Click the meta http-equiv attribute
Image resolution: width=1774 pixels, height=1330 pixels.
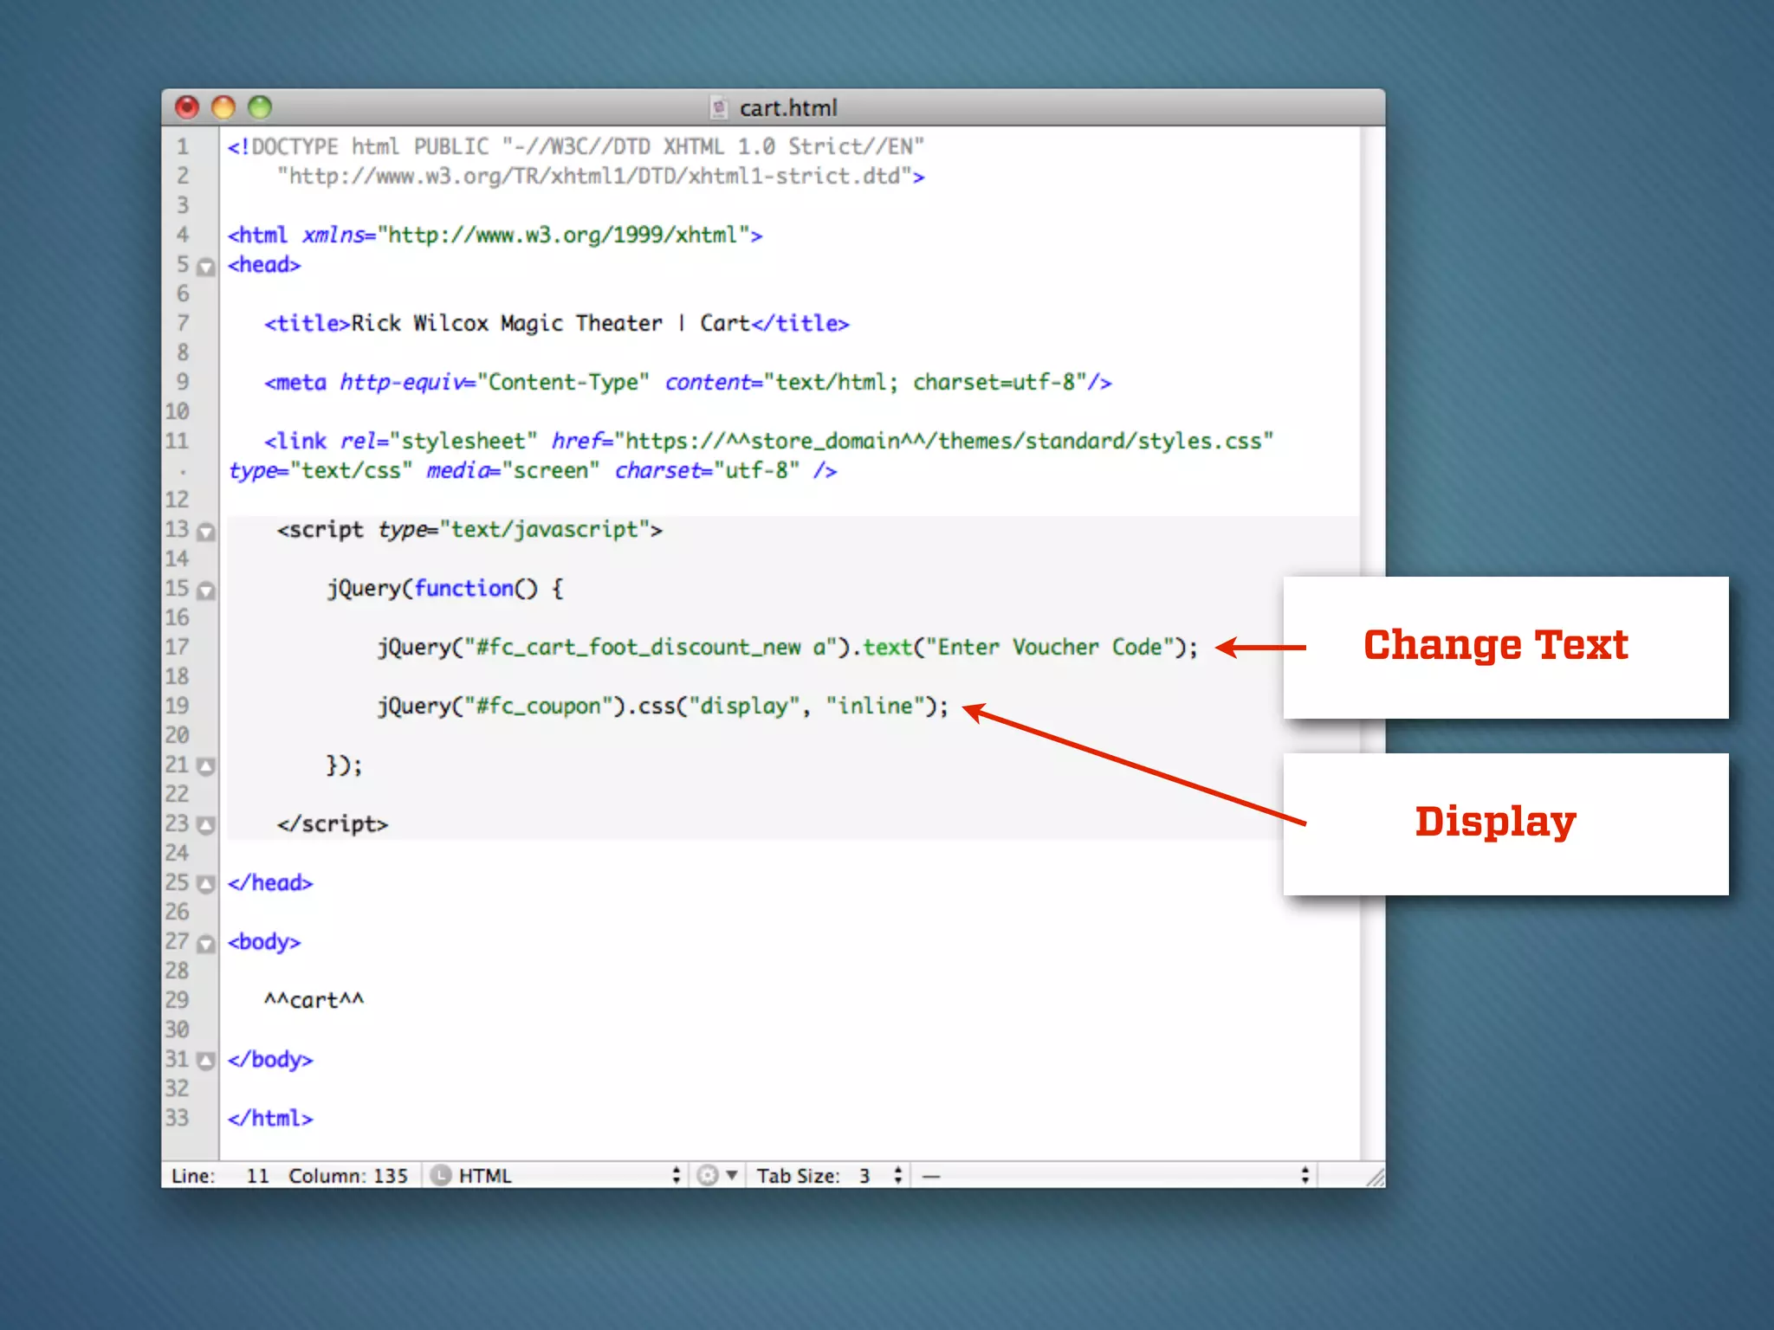[494, 382]
